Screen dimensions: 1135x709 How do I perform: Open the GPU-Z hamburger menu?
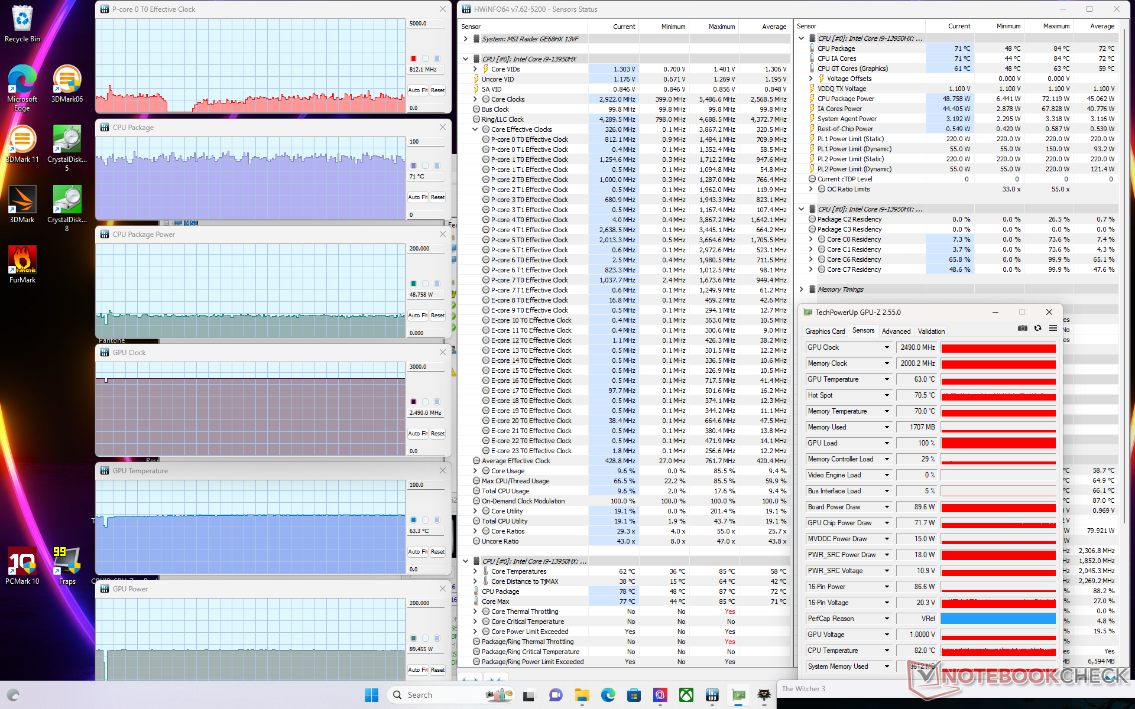click(x=1053, y=329)
